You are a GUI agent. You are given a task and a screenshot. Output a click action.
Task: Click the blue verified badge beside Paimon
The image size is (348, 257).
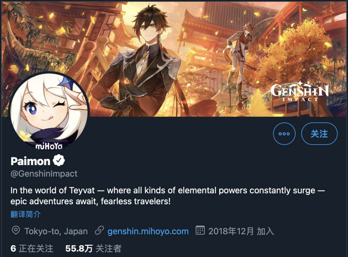59,160
